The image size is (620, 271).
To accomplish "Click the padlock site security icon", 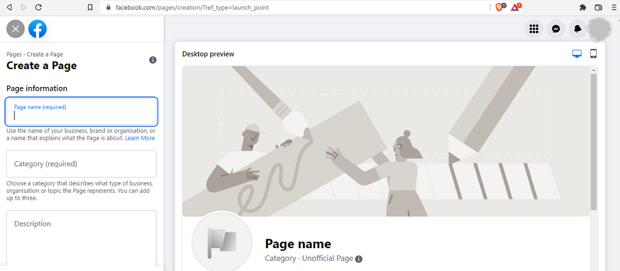I will click(109, 7).
